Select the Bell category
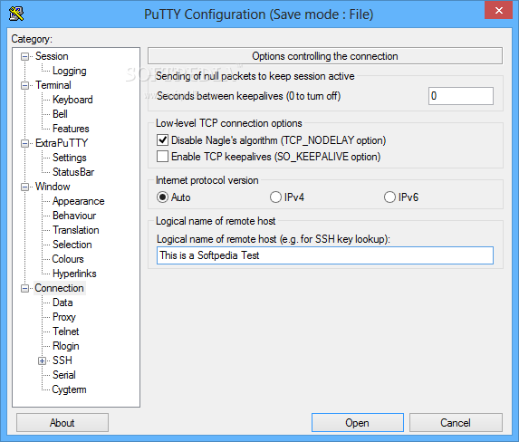This screenshot has height=442, width=519. pyautogui.click(x=60, y=114)
